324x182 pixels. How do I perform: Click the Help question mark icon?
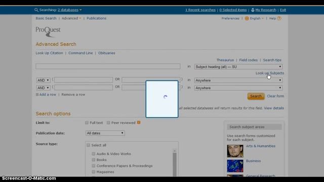click(279, 18)
